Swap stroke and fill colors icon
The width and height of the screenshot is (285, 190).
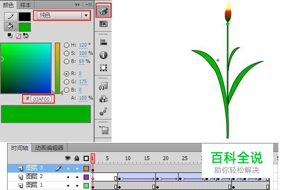pyautogui.click(x=26, y=36)
